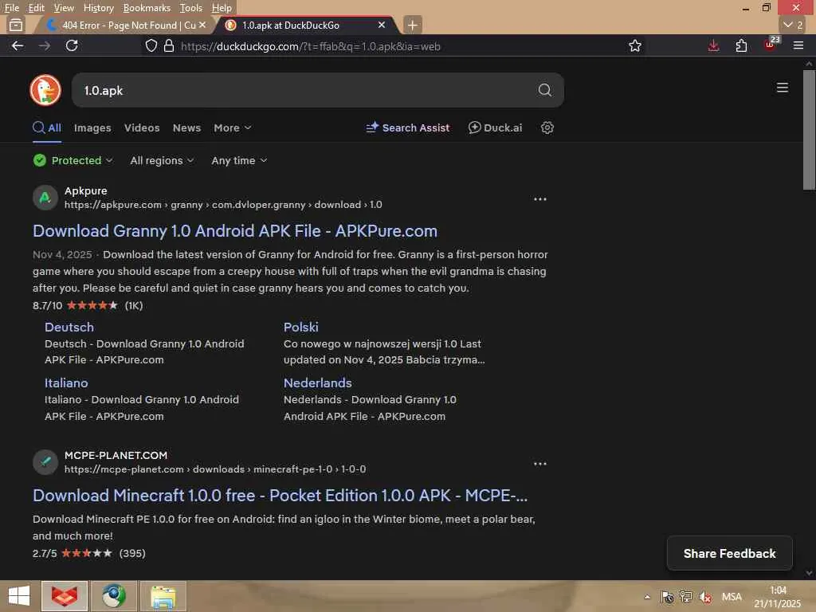Switch to Videos results
The image size is (816, 612).
[142, 127]
